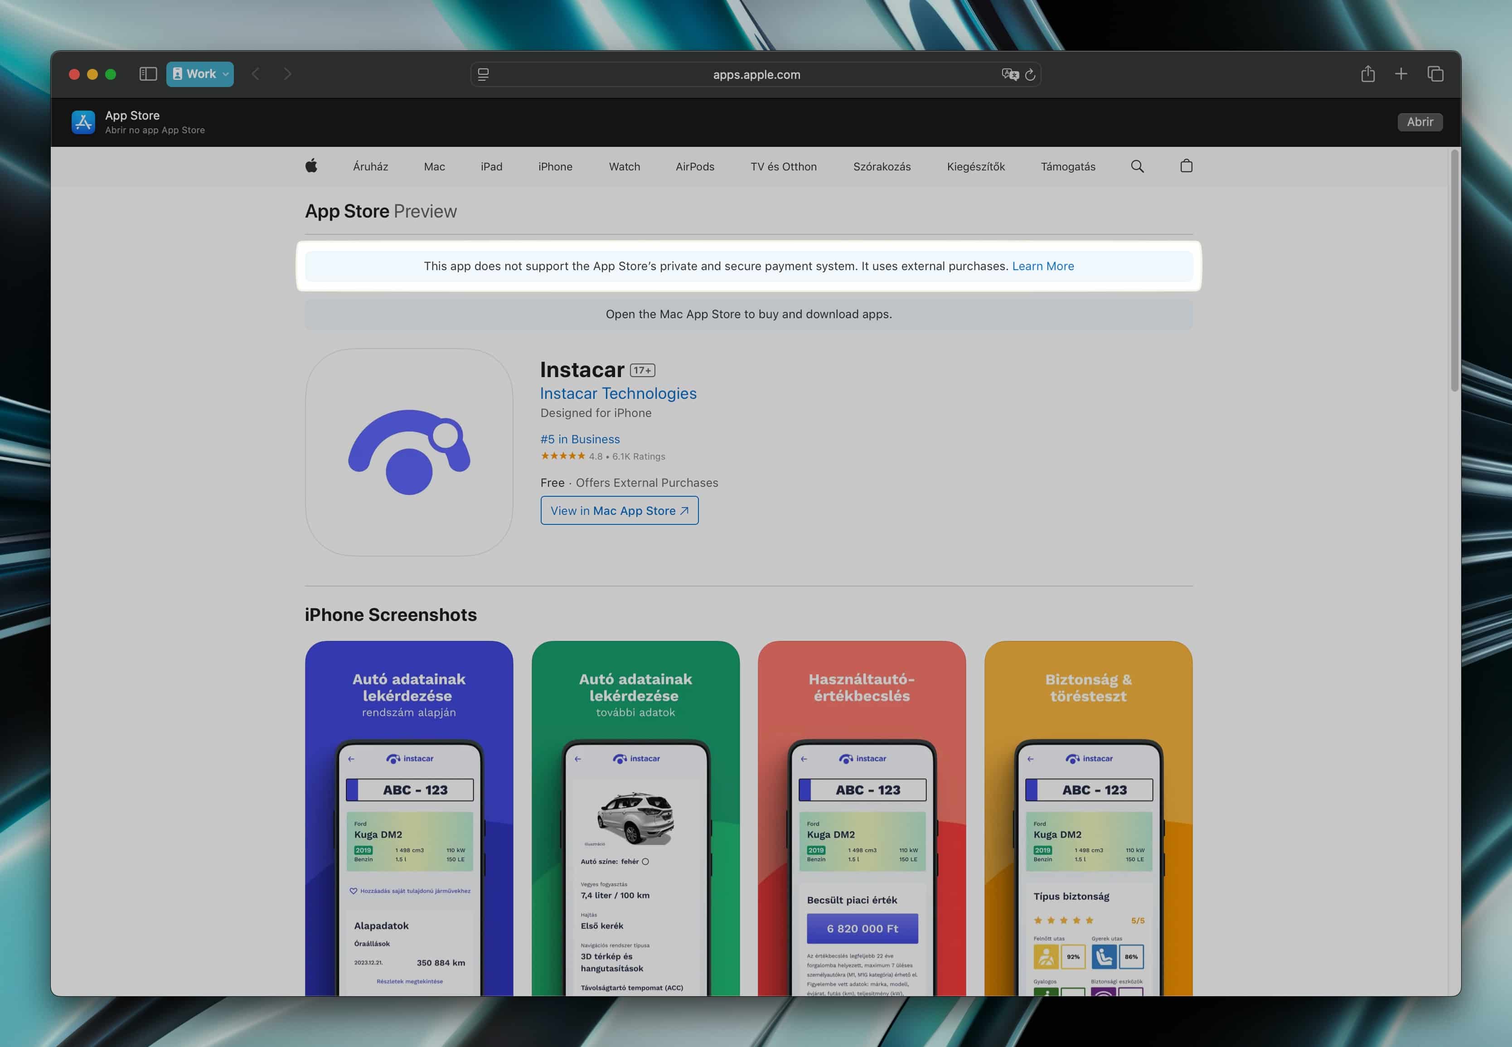Open the Share menu icon
Screen dimensions: 1512x1047
[x=1368, y=74]
